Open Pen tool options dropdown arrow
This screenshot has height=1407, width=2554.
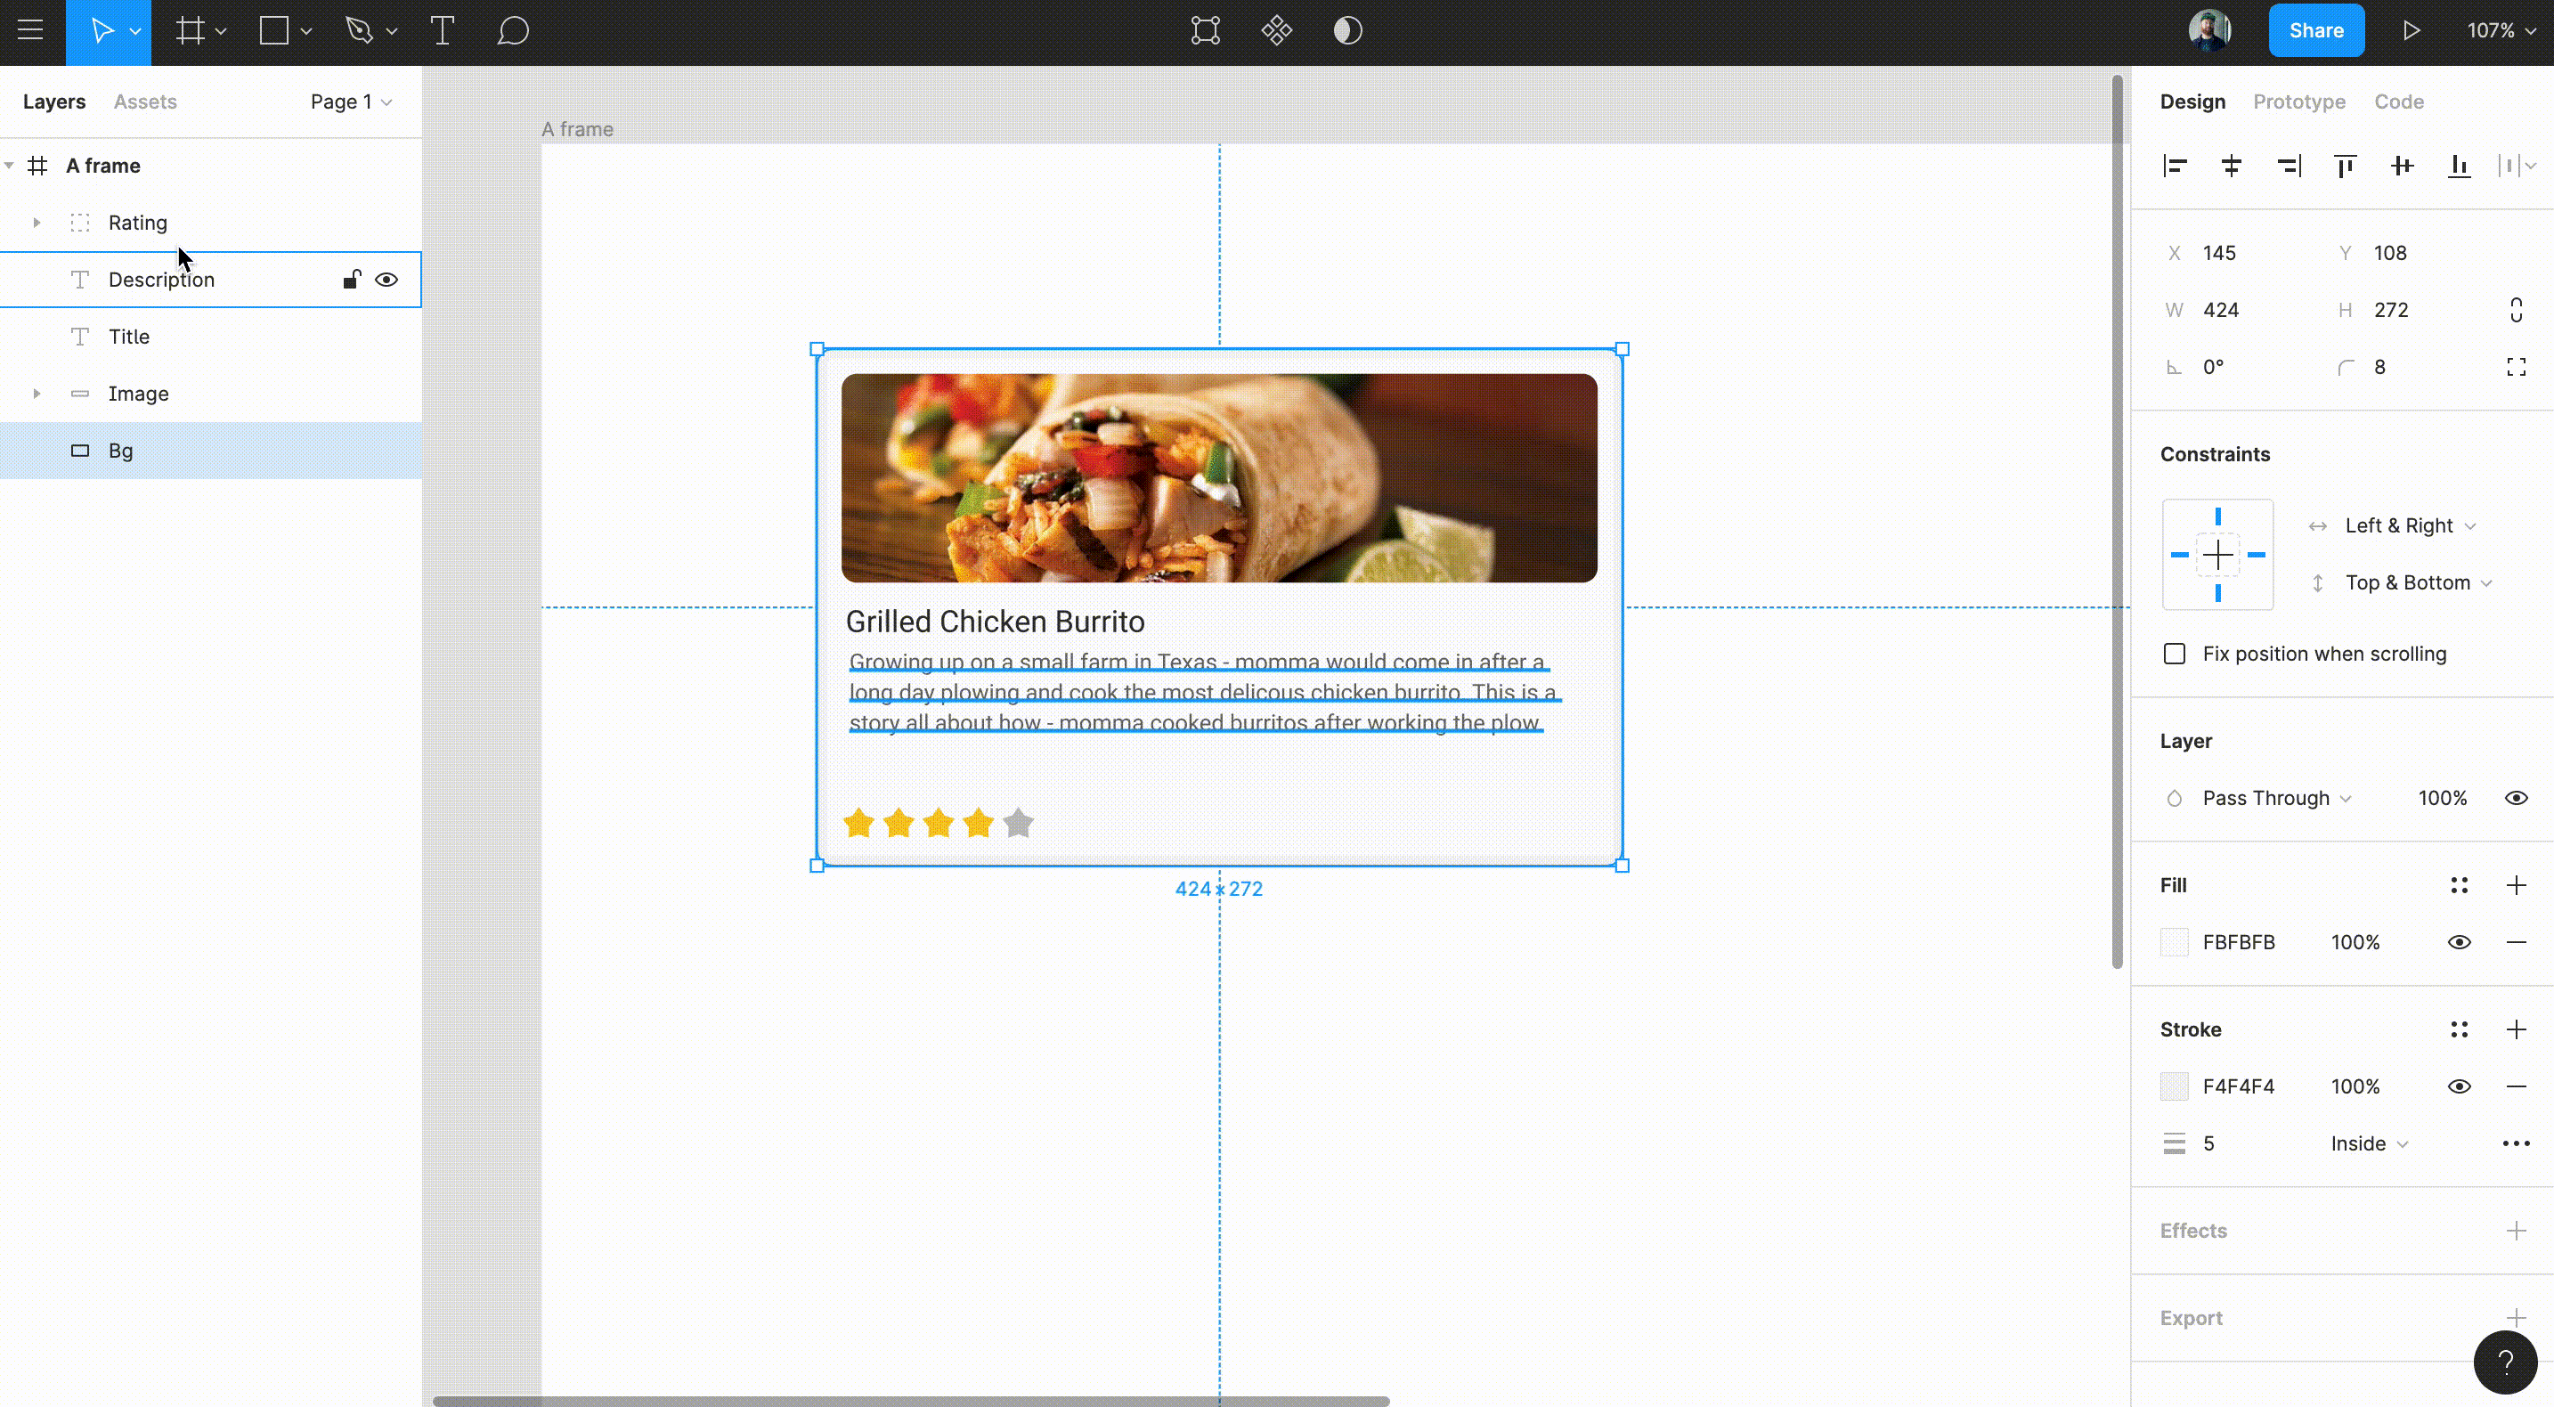pos(392,32)
